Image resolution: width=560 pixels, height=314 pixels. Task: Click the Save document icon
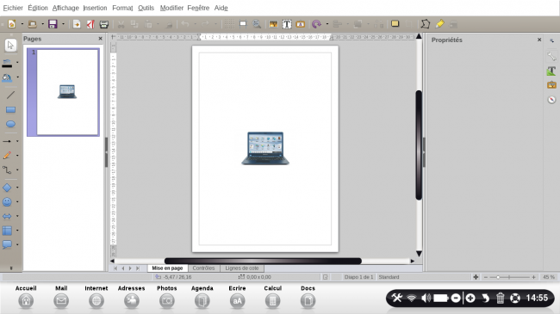[53, 24]
